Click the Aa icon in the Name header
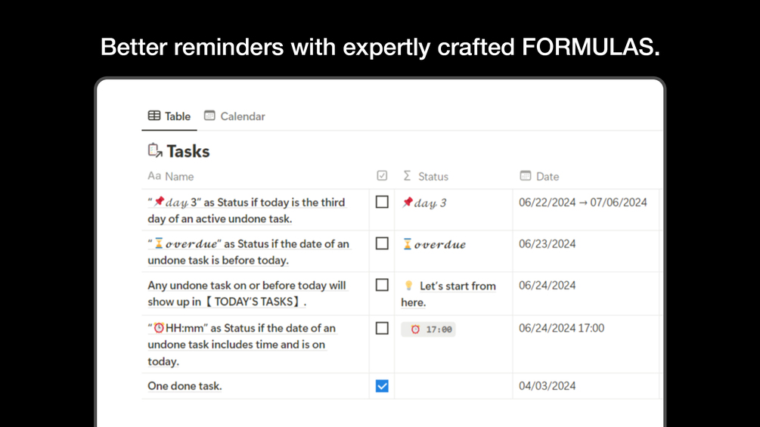Viewport: 760px width, 427px height. click(x=154, y=176)
